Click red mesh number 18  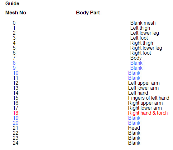pyautogui.click(x=16, y=113)
